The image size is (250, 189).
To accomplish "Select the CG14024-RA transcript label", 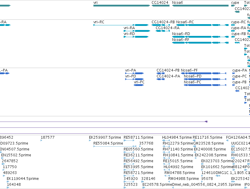I will point(167,28).
